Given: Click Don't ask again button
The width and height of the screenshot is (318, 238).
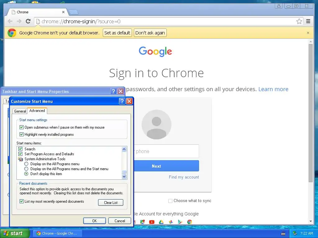Looking at the screenshot, I should coord(150,33).
